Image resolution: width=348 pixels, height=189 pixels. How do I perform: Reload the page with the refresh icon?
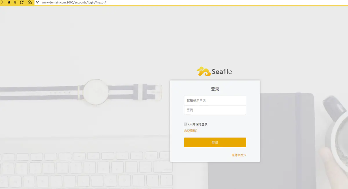22,2
